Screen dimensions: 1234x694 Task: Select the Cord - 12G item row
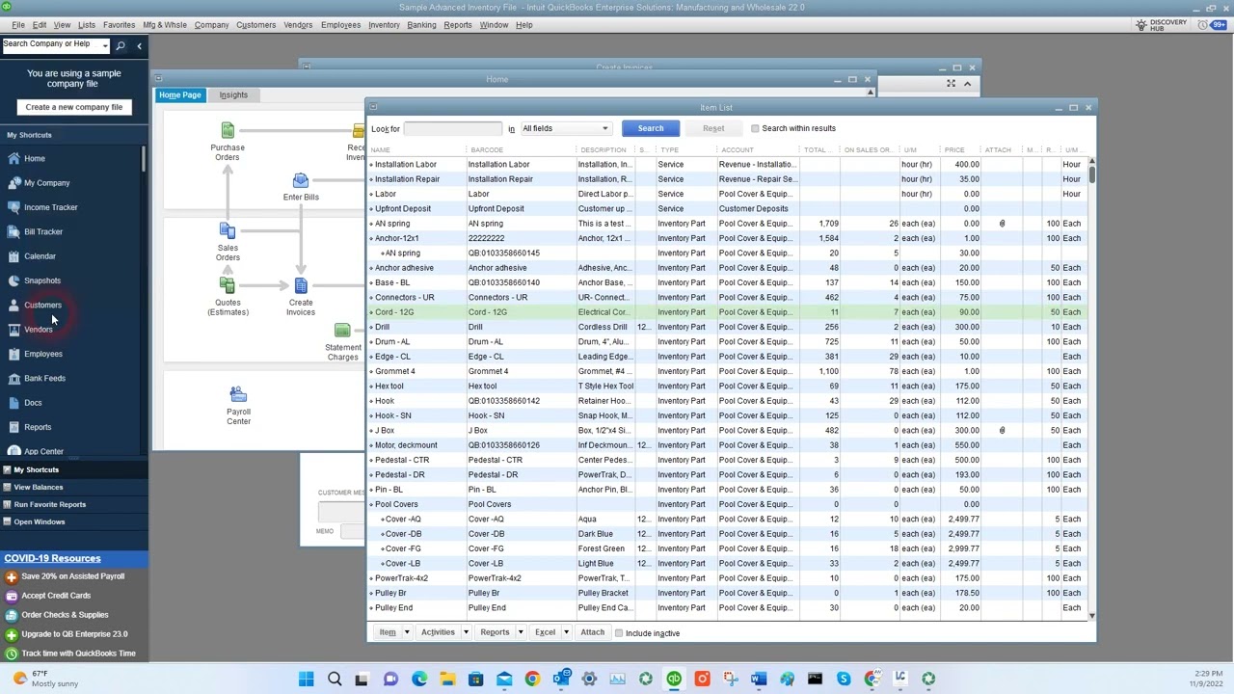(728, 312)
